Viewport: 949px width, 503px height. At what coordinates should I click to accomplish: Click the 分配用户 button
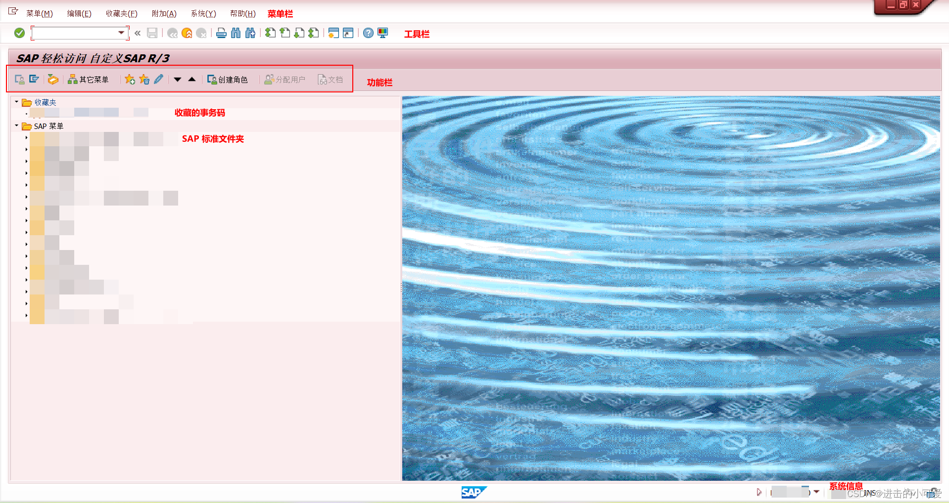pos(285,79)
